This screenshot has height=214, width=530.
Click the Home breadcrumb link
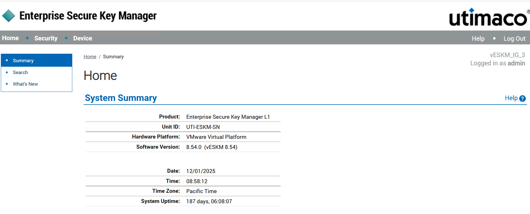(x=90, y=57)
